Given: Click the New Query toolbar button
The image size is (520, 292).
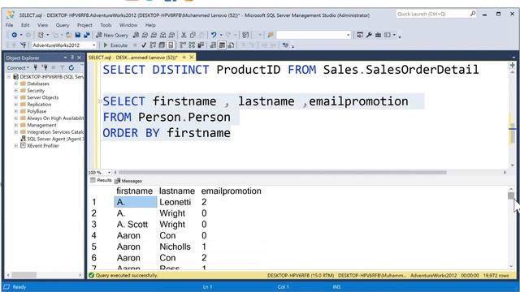Looking at the screenshot, I should point(112,35).
